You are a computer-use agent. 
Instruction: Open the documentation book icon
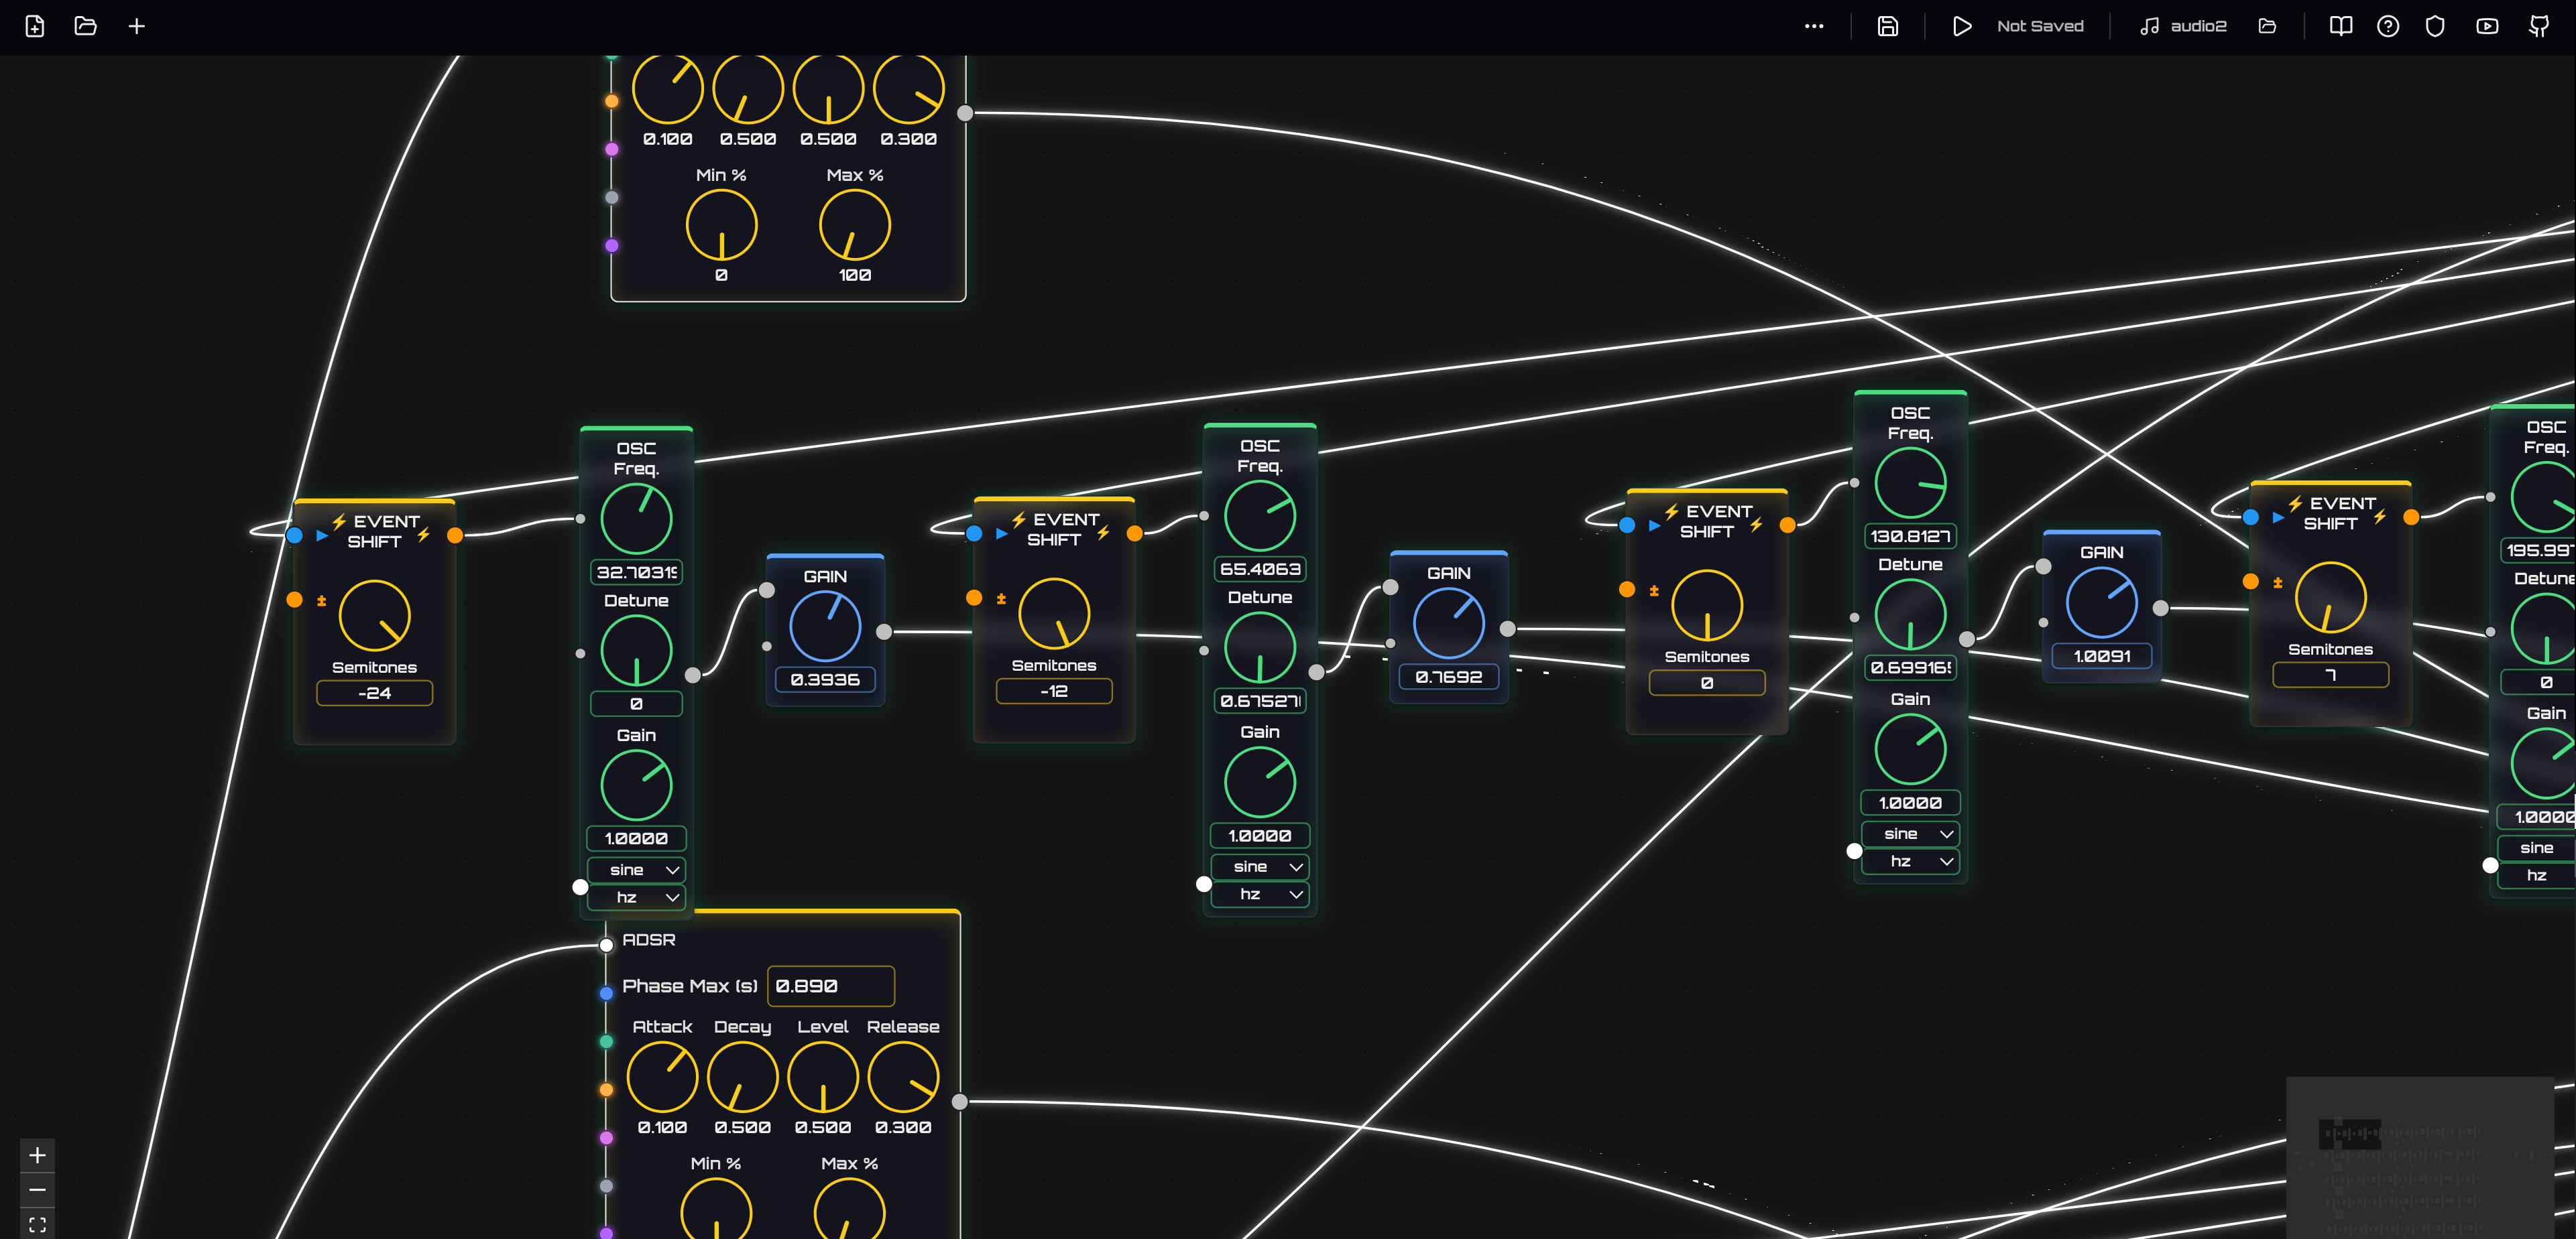tap(2341, 27)
